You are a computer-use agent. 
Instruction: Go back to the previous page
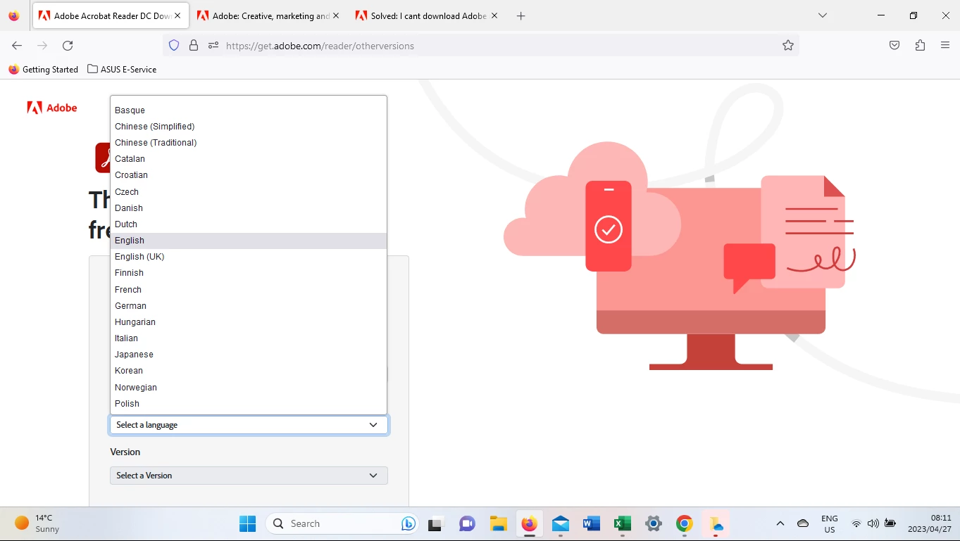click(17, 46)
